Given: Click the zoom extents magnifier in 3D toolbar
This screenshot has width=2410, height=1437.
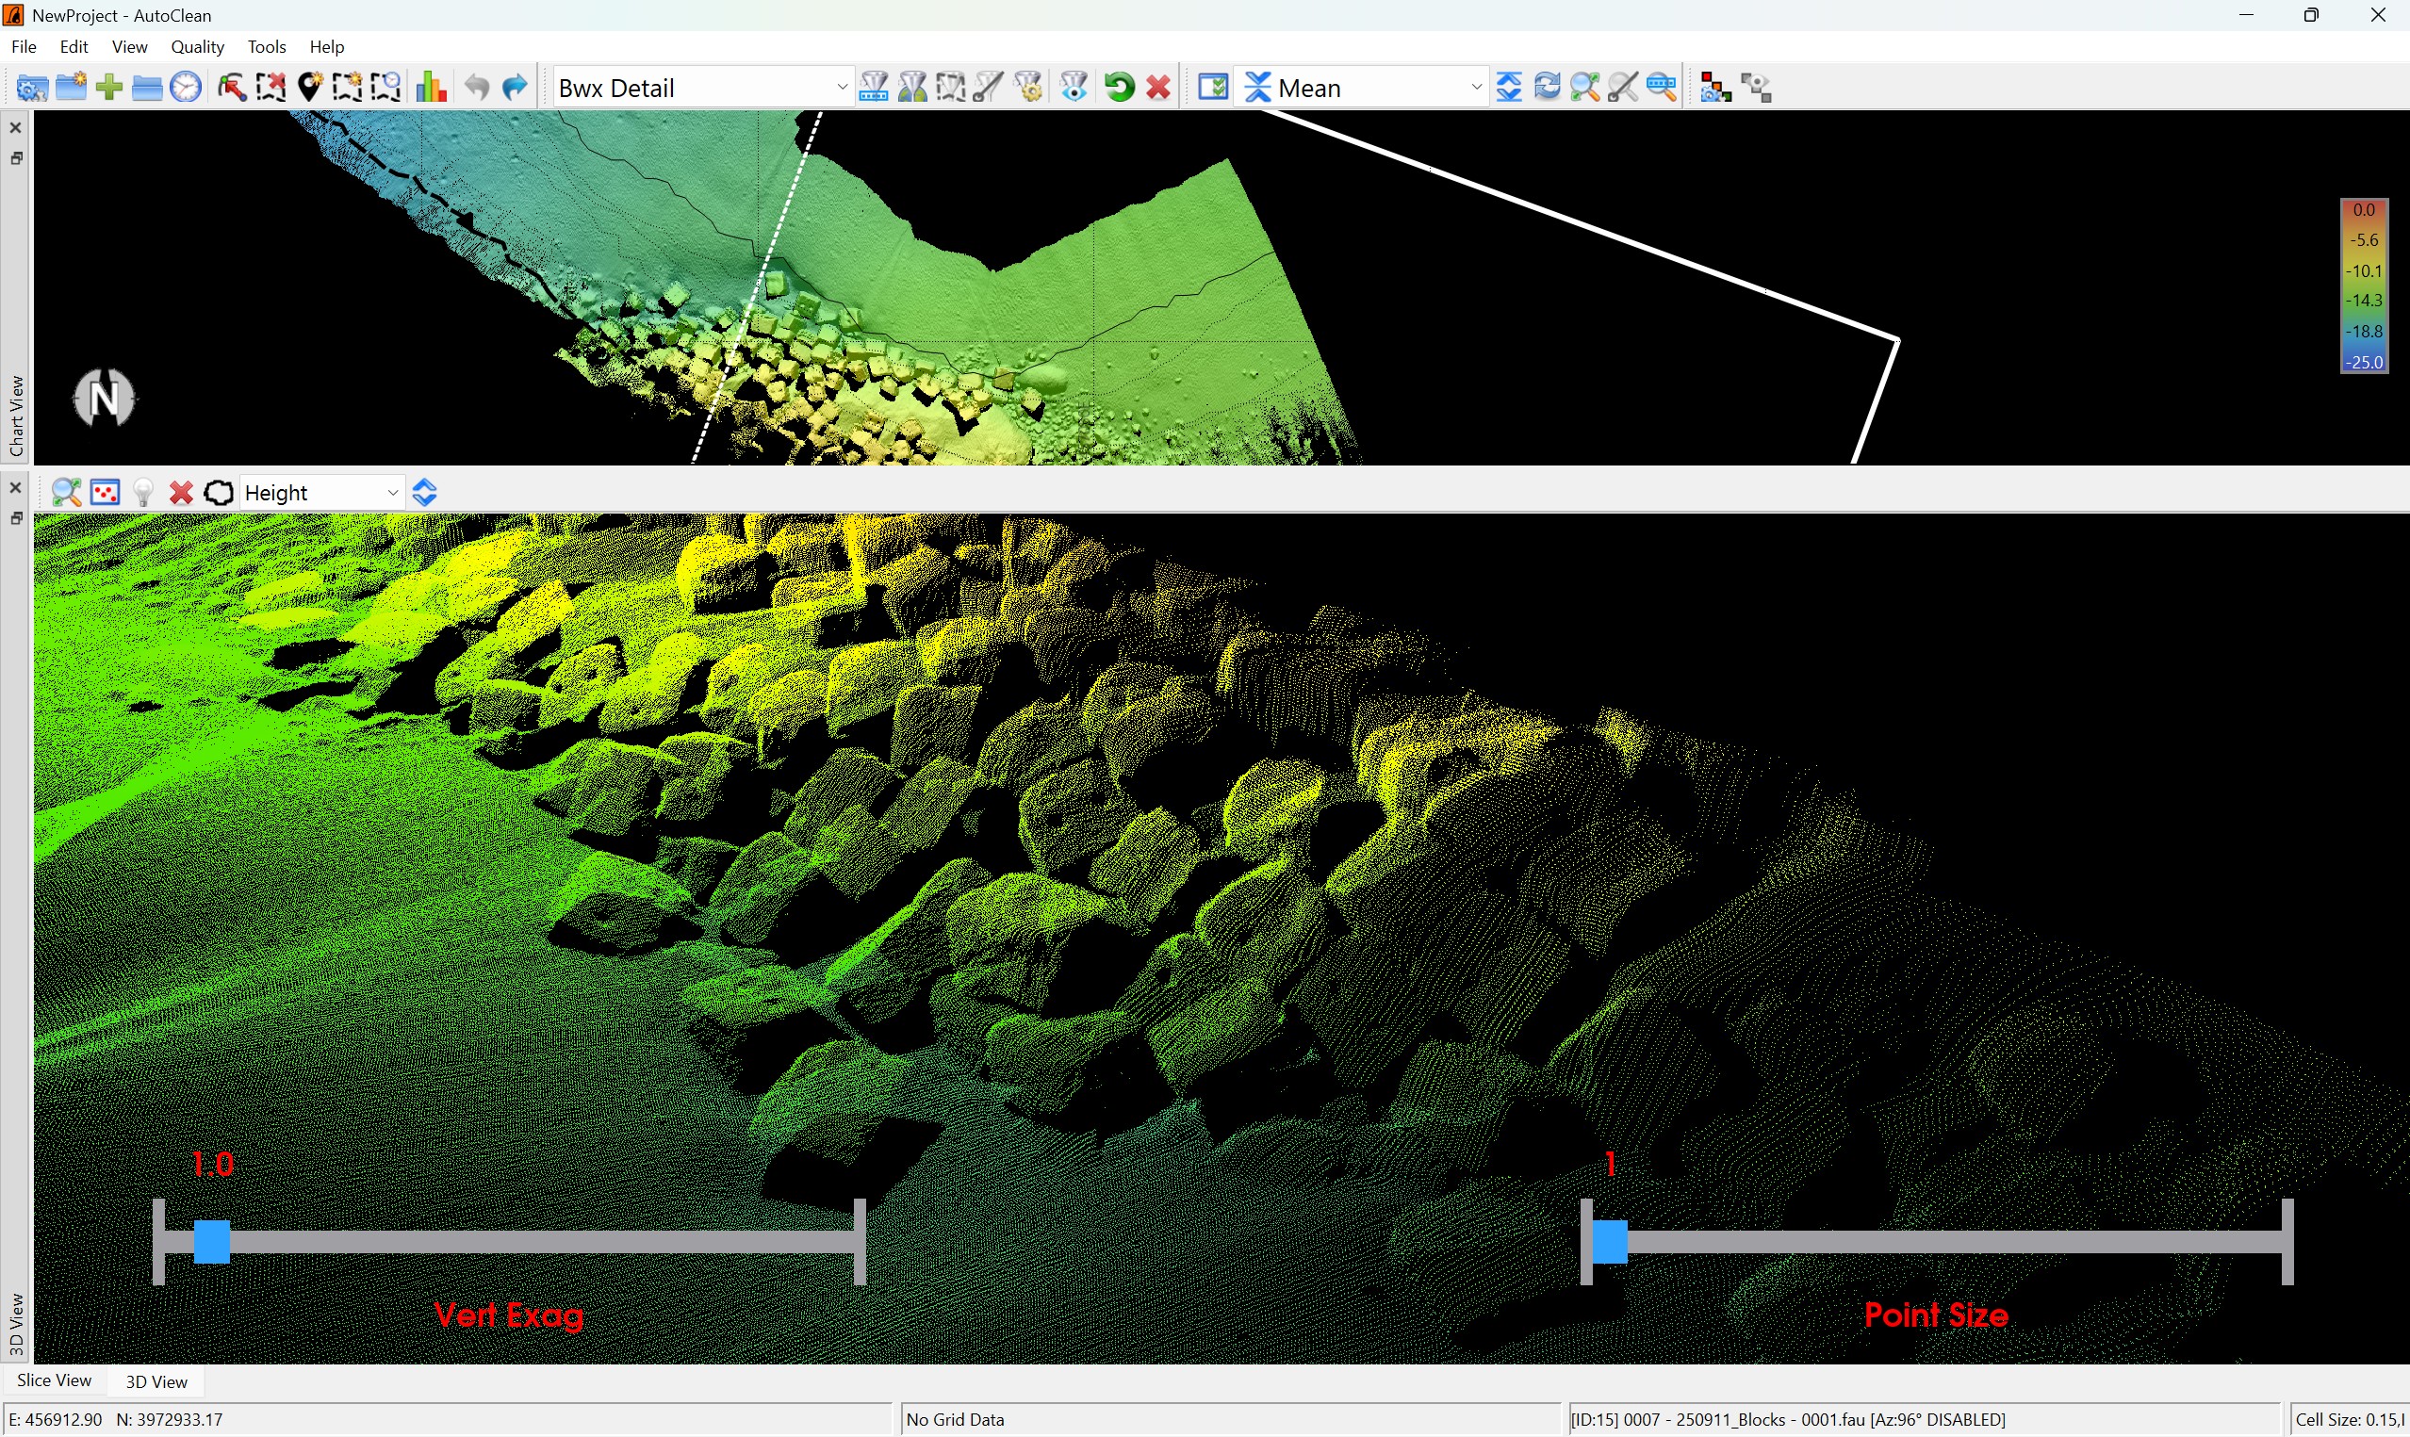Looking at the screenshot, I should point(66,493).
